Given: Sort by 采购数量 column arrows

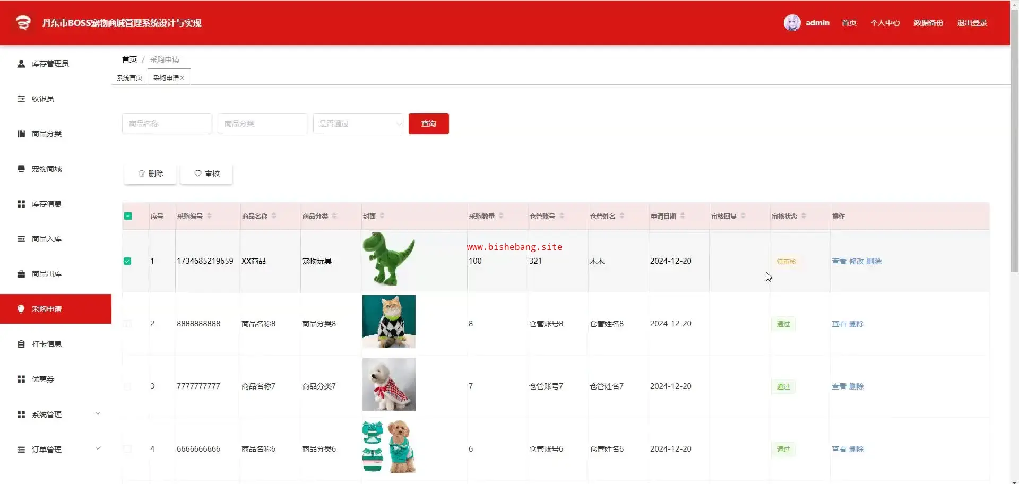Looking at the screenshot, I should click(x=501, y=216).
